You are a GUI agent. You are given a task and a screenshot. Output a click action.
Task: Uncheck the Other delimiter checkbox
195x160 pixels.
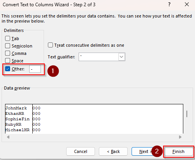pyautogui.click(x=7, y=69)
